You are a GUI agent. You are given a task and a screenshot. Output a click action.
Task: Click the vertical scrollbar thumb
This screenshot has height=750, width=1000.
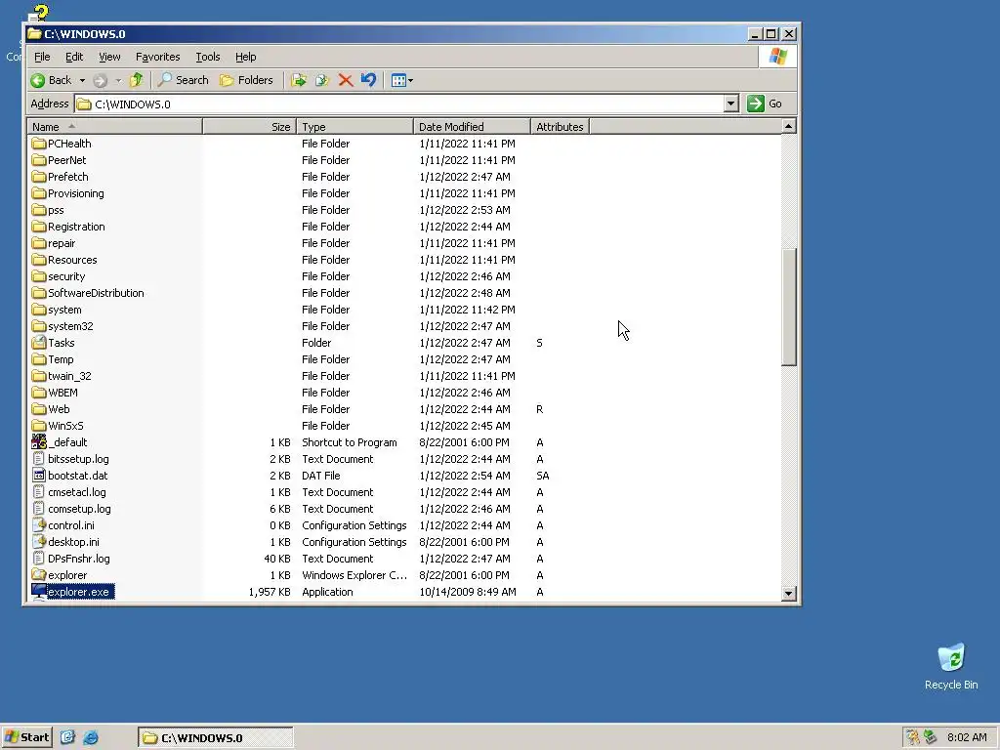click(x=789, y=307)
